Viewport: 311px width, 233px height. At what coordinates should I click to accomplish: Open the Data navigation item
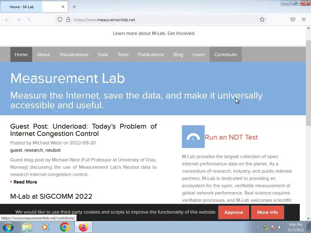(x=103, y=55)
